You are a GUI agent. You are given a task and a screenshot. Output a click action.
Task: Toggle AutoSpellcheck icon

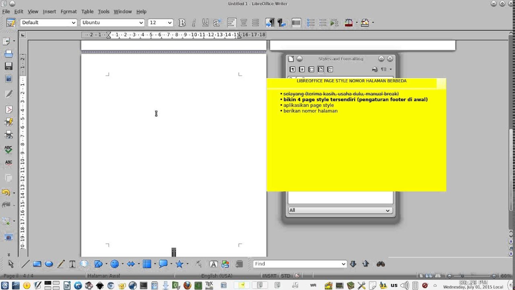pos(8,162)
